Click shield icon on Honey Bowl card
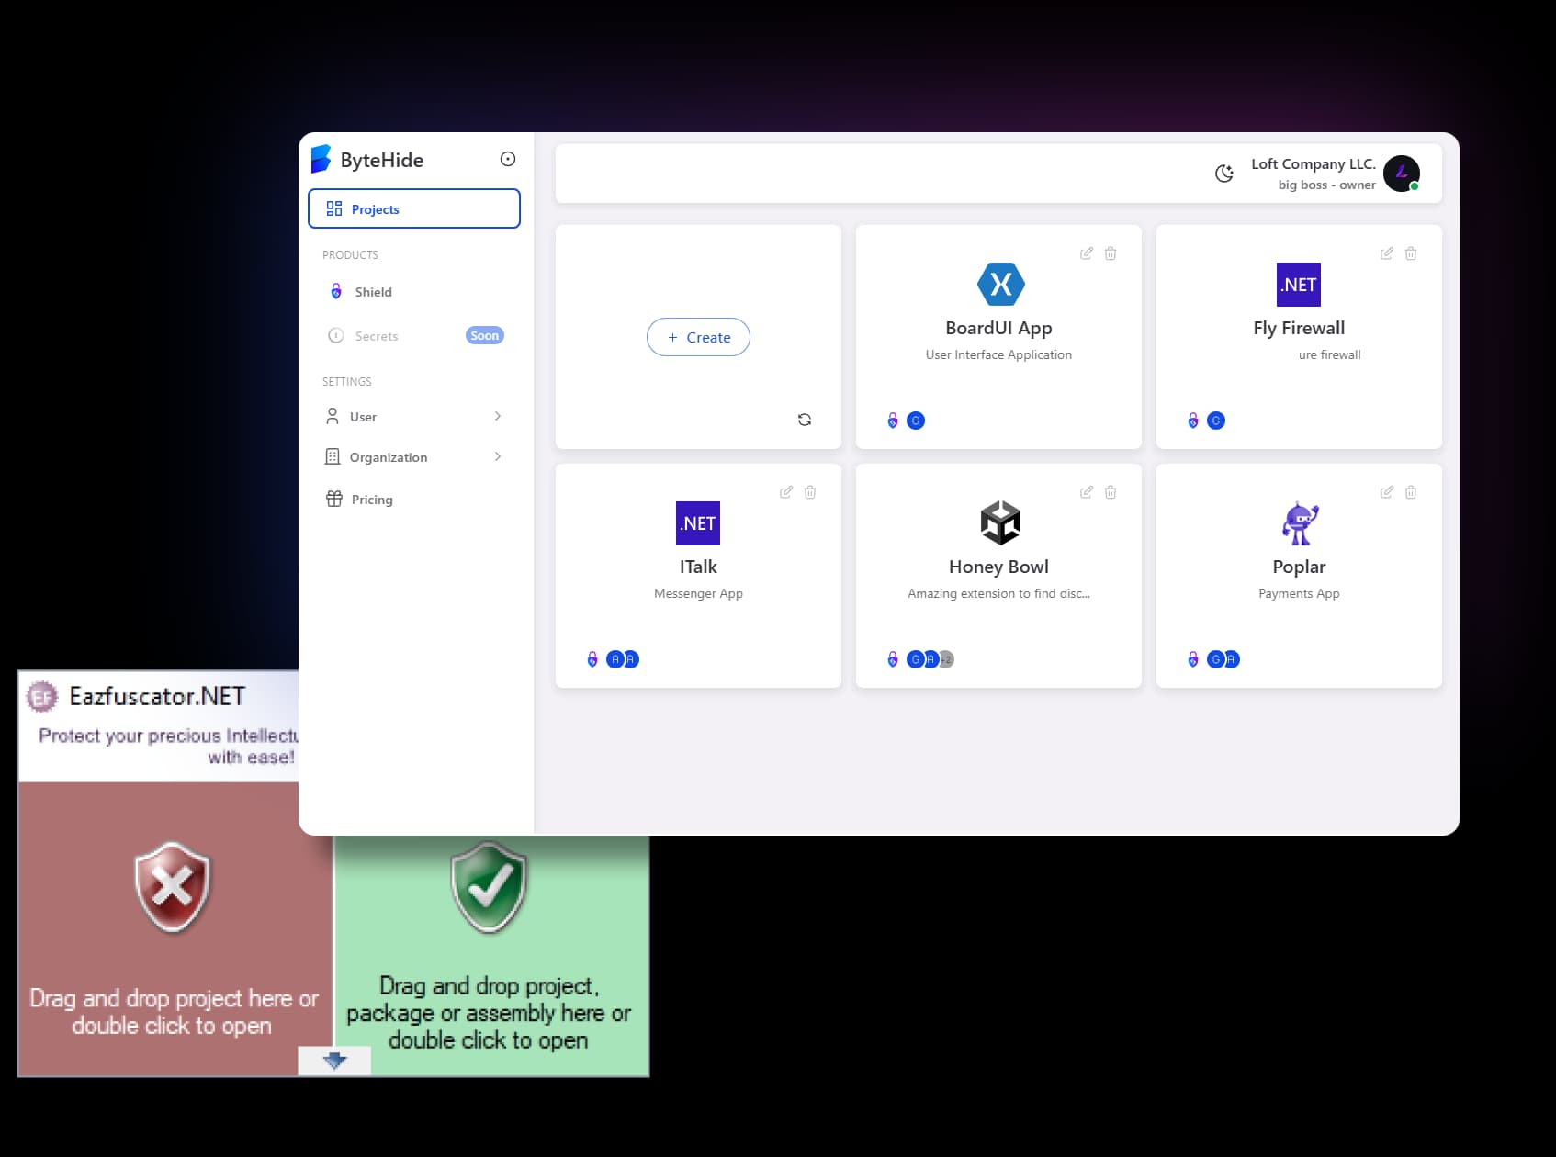The height and width of the screenshot is (1157, 1556). [893, 659]
